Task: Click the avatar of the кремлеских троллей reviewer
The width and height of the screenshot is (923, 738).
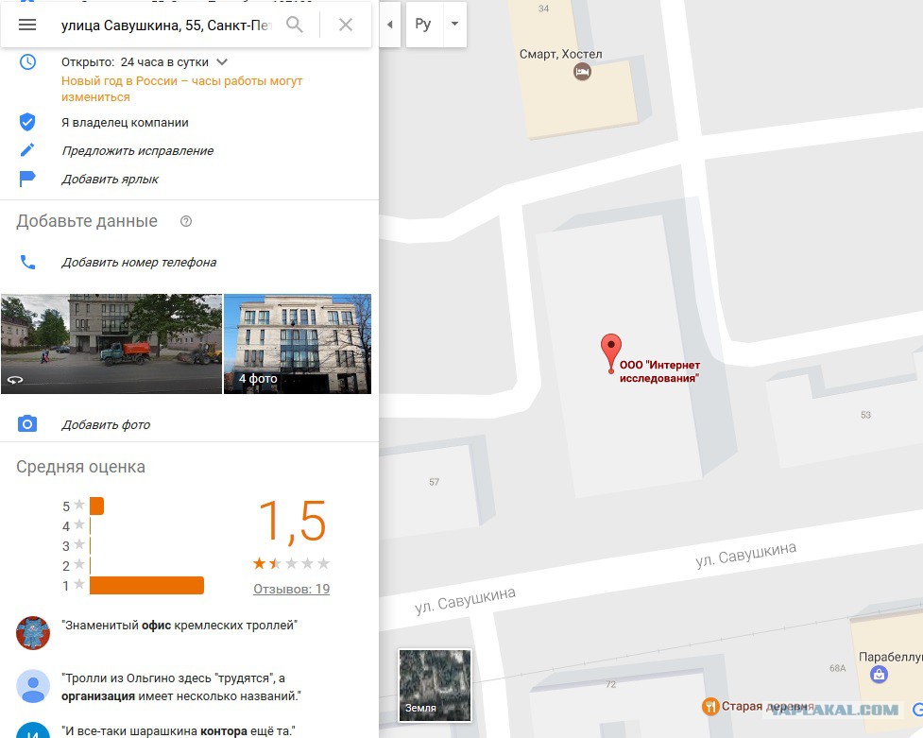Action: [33, 633]
